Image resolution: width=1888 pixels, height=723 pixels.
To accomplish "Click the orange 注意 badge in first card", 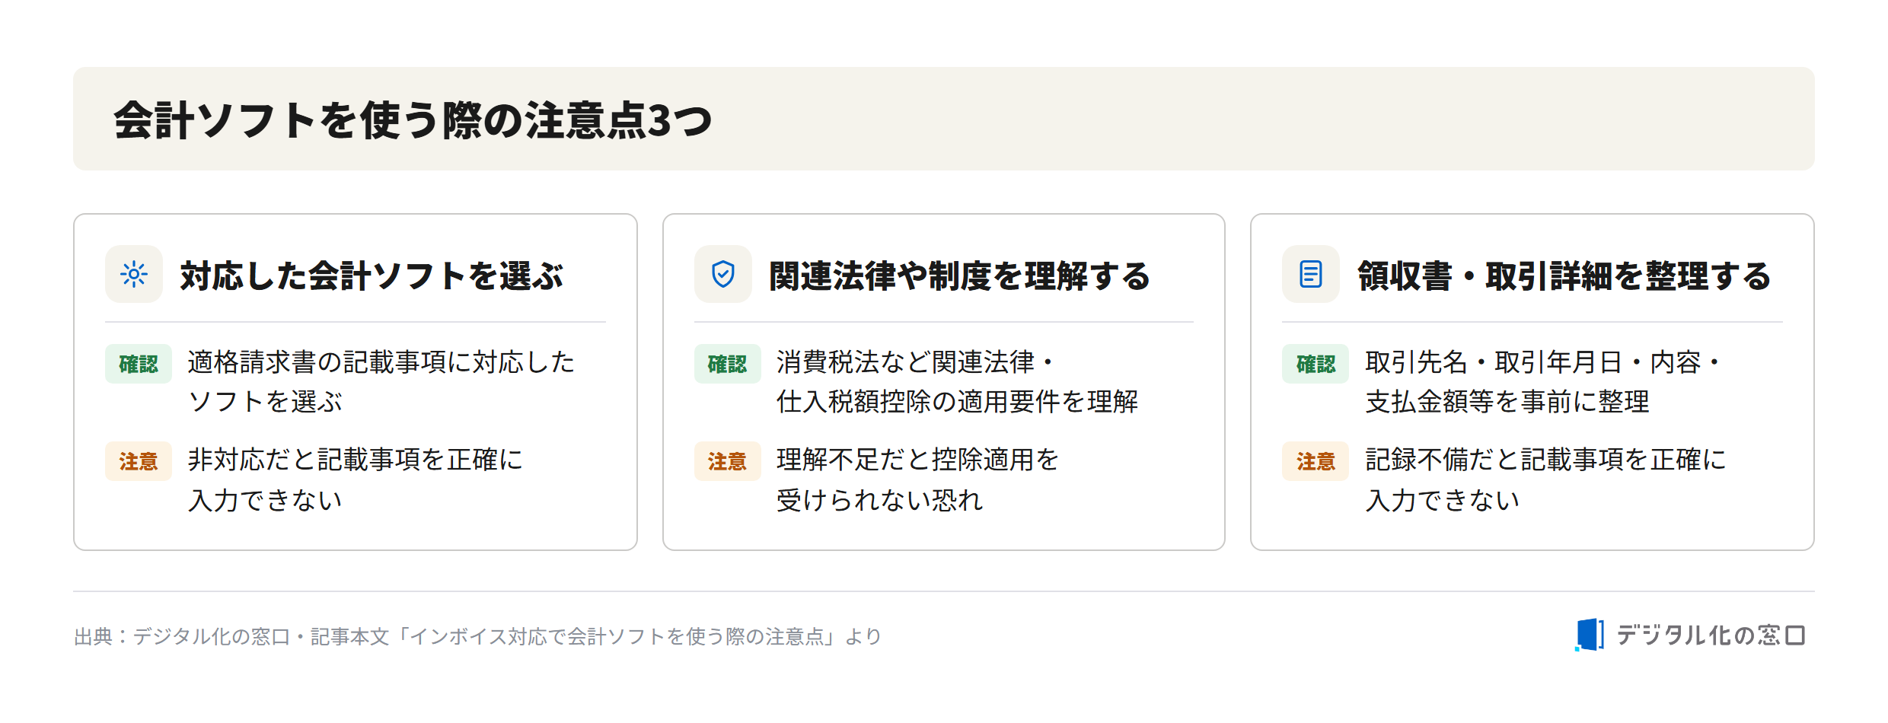I will coord(139,461).
